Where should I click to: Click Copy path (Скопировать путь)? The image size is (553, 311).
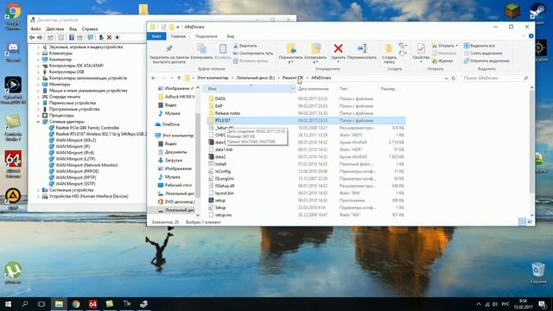[253, 54]
